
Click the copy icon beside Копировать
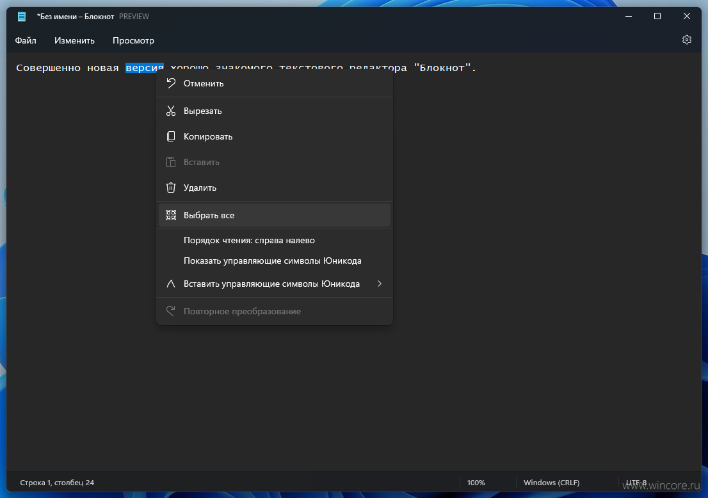click(x=171, y=136)
